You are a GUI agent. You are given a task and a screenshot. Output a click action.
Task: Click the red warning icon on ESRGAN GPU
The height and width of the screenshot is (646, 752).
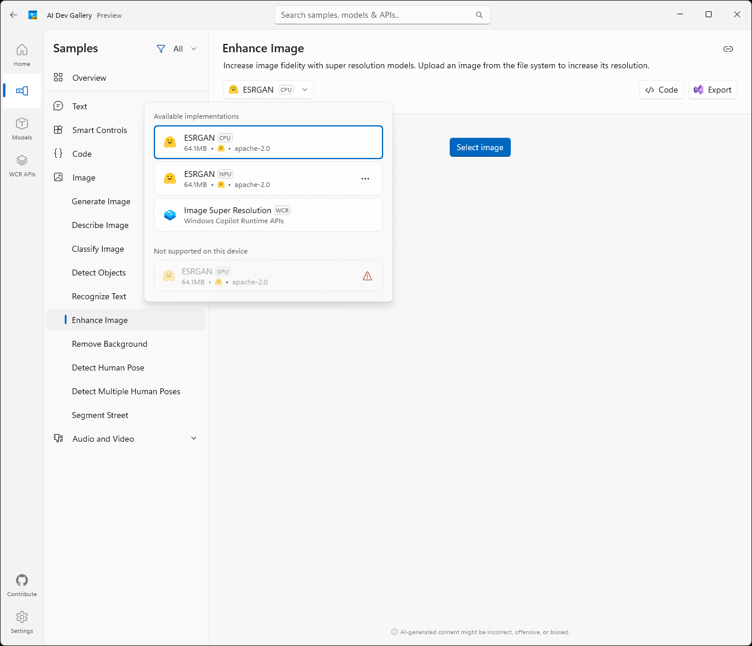tap(367, 276)
